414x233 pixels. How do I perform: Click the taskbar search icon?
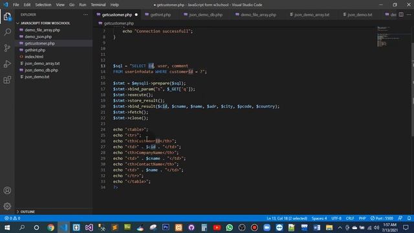coord(22,227)
